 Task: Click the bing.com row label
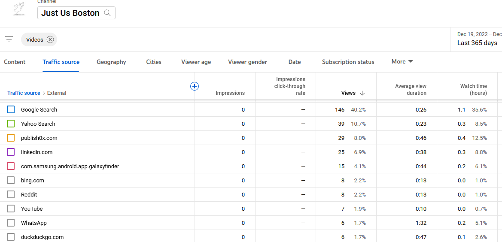coord(33,180)
